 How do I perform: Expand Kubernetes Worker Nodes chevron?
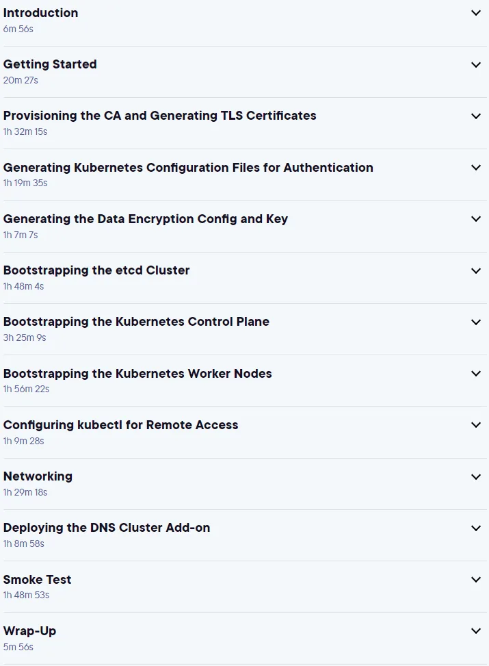(x=476, y=373)
